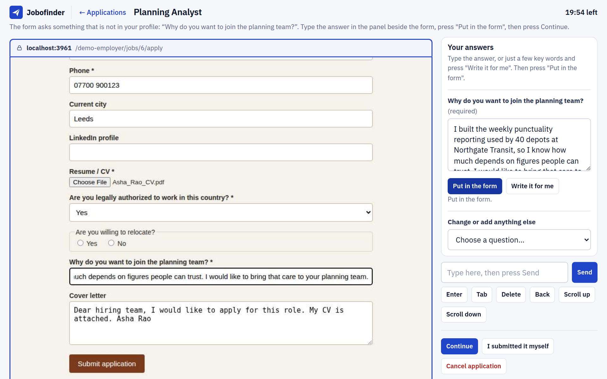Image resolution: width=607 pixels, height=379 pixels.
Task: Focus the Phone input field
Action: click(221, 85)
